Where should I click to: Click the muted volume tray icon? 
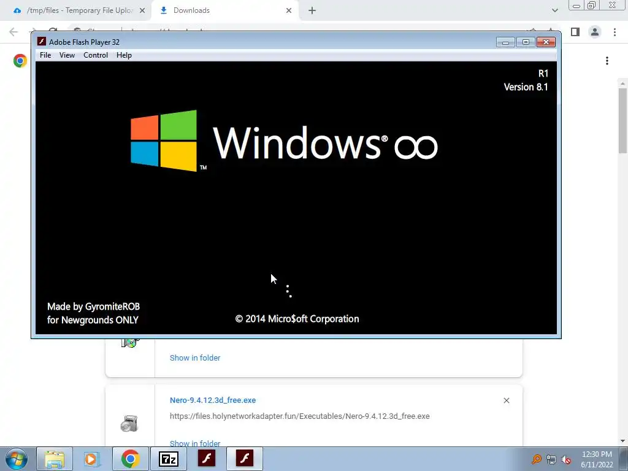click(x=566, y=459)
